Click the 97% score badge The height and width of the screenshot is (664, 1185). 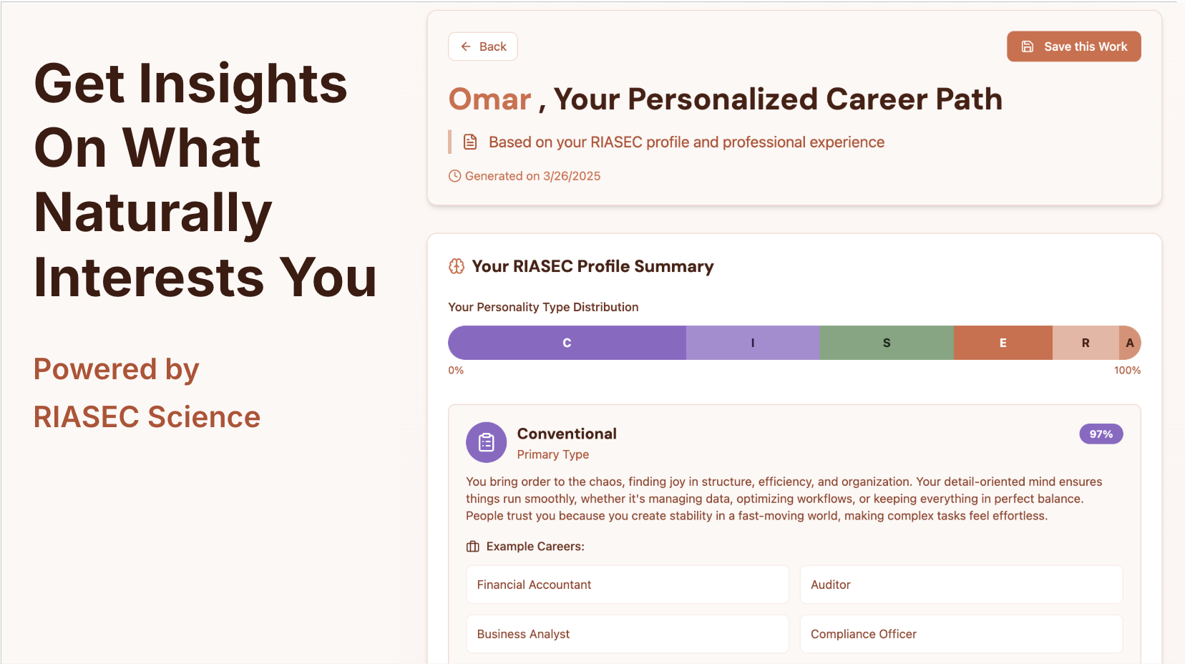[x=1101, y=434]
